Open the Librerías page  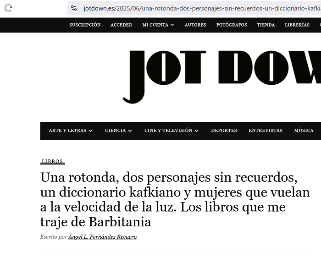pyautogui.click(x=297, y=25)
